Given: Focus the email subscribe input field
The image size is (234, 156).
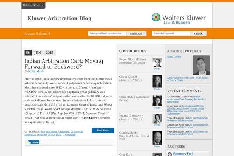Looking at the screenshot, I should point(107,34).
